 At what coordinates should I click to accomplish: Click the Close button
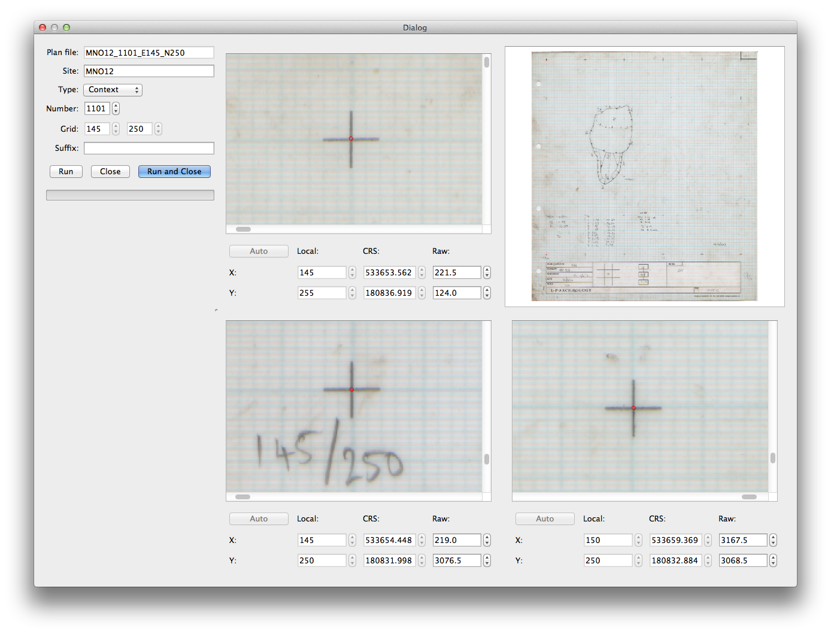[x=110, y=171]
